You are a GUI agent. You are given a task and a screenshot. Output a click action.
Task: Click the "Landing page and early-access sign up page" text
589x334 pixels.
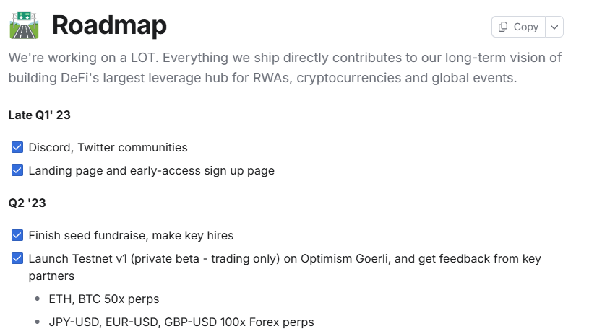pos(151,171)
